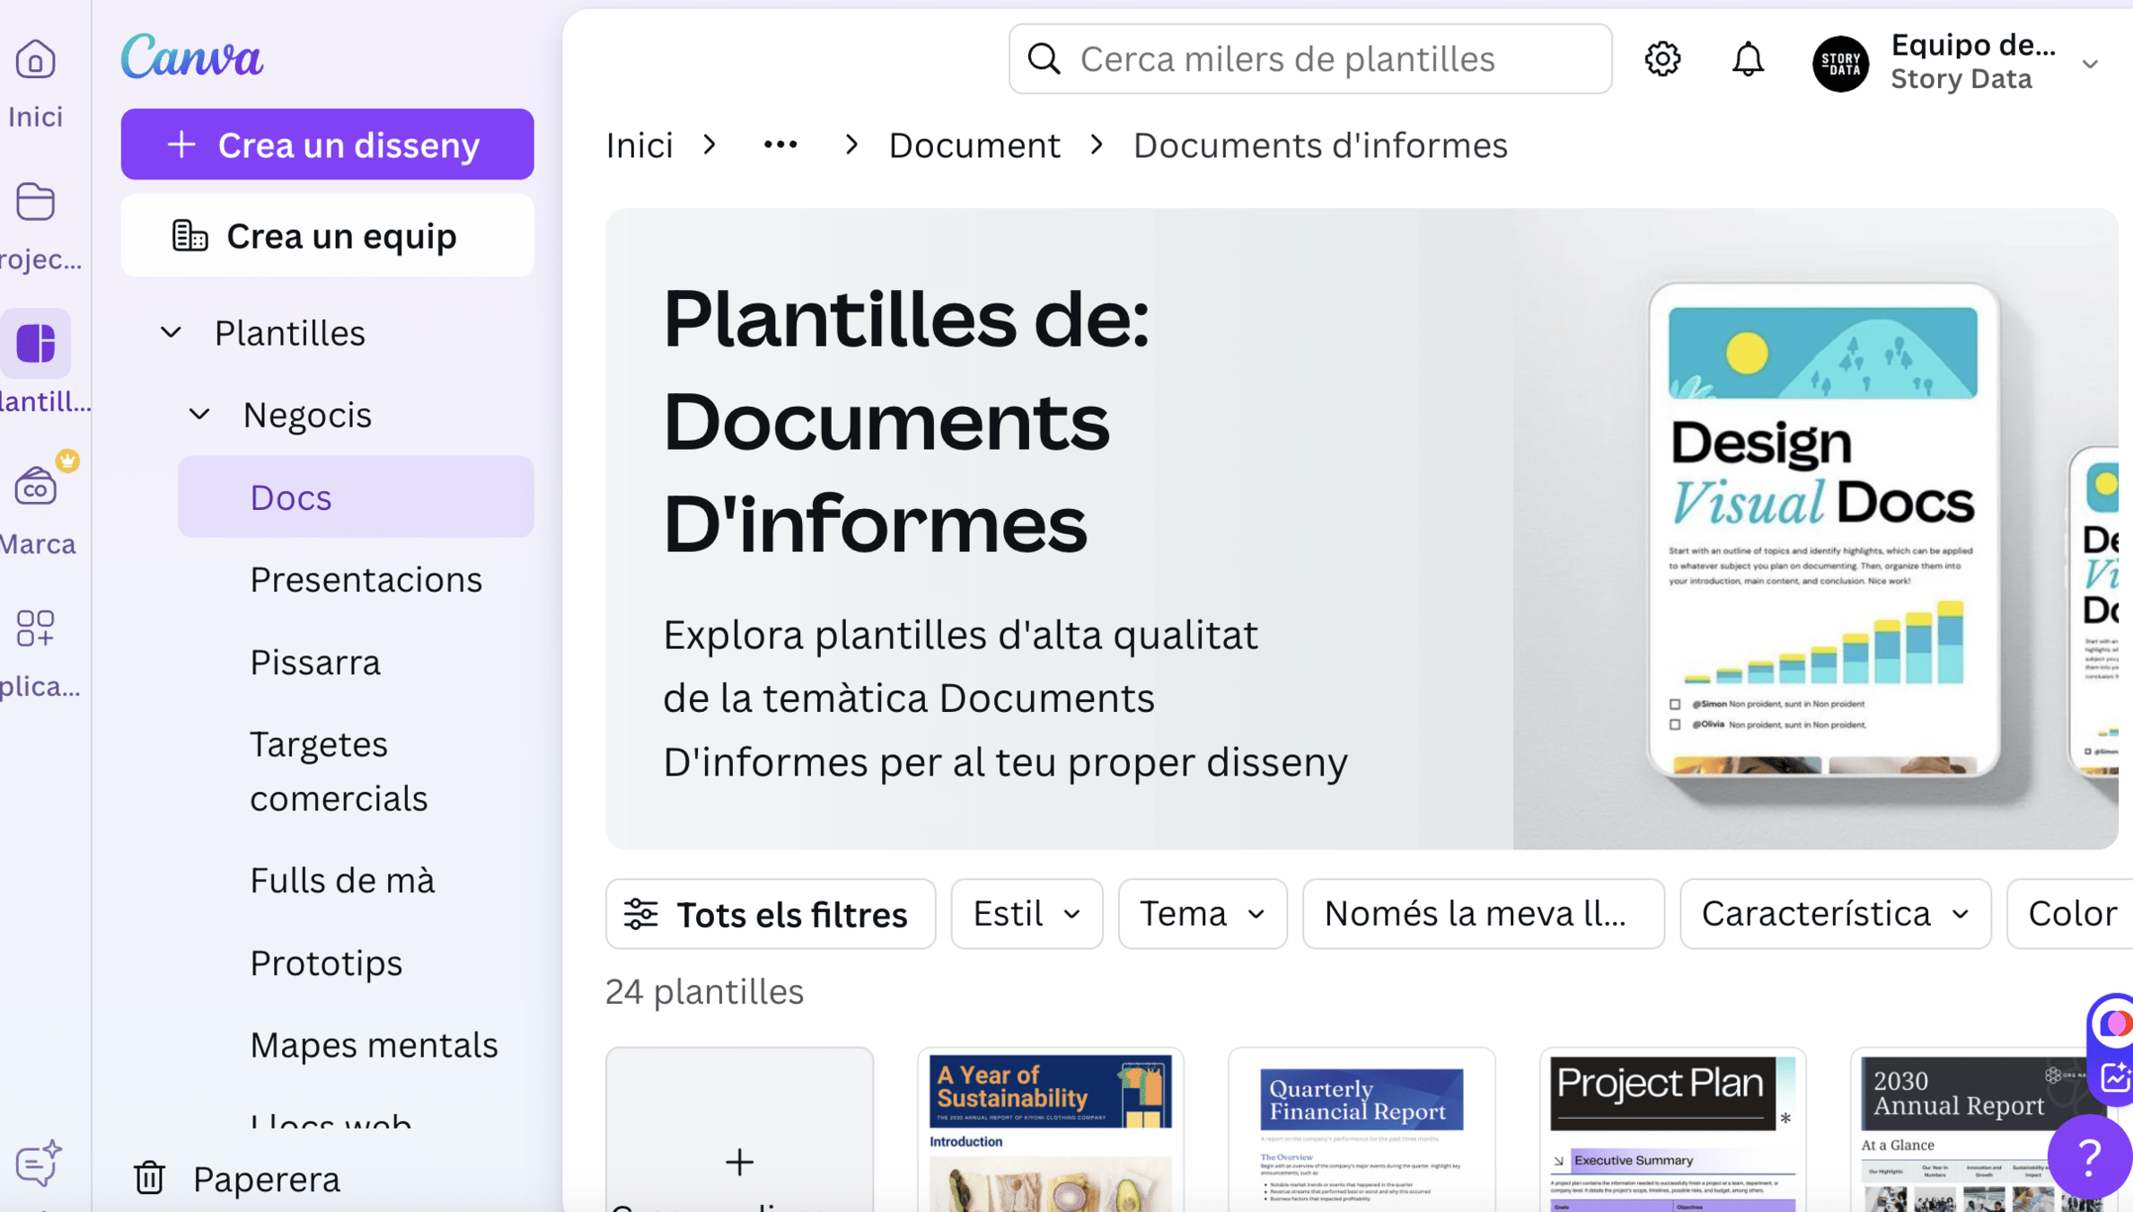Screen dimensions: 2133x1212
Task: Open the Aplicacions apps grid icon
Action: point(36,628)
